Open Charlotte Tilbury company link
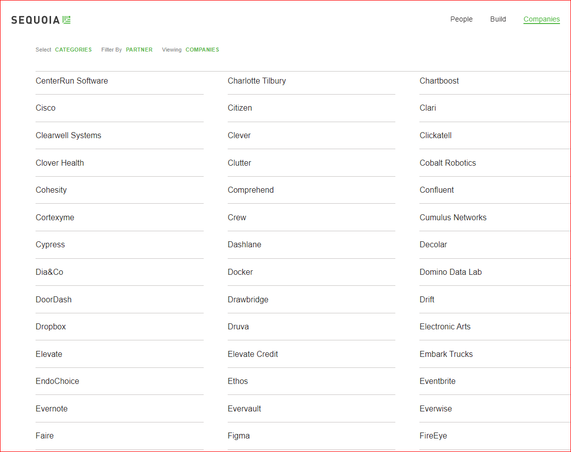Screen dimensions: 571x452 [257, 81]
